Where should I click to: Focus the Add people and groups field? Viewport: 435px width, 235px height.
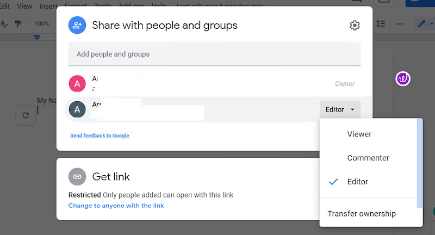point(214,54)
